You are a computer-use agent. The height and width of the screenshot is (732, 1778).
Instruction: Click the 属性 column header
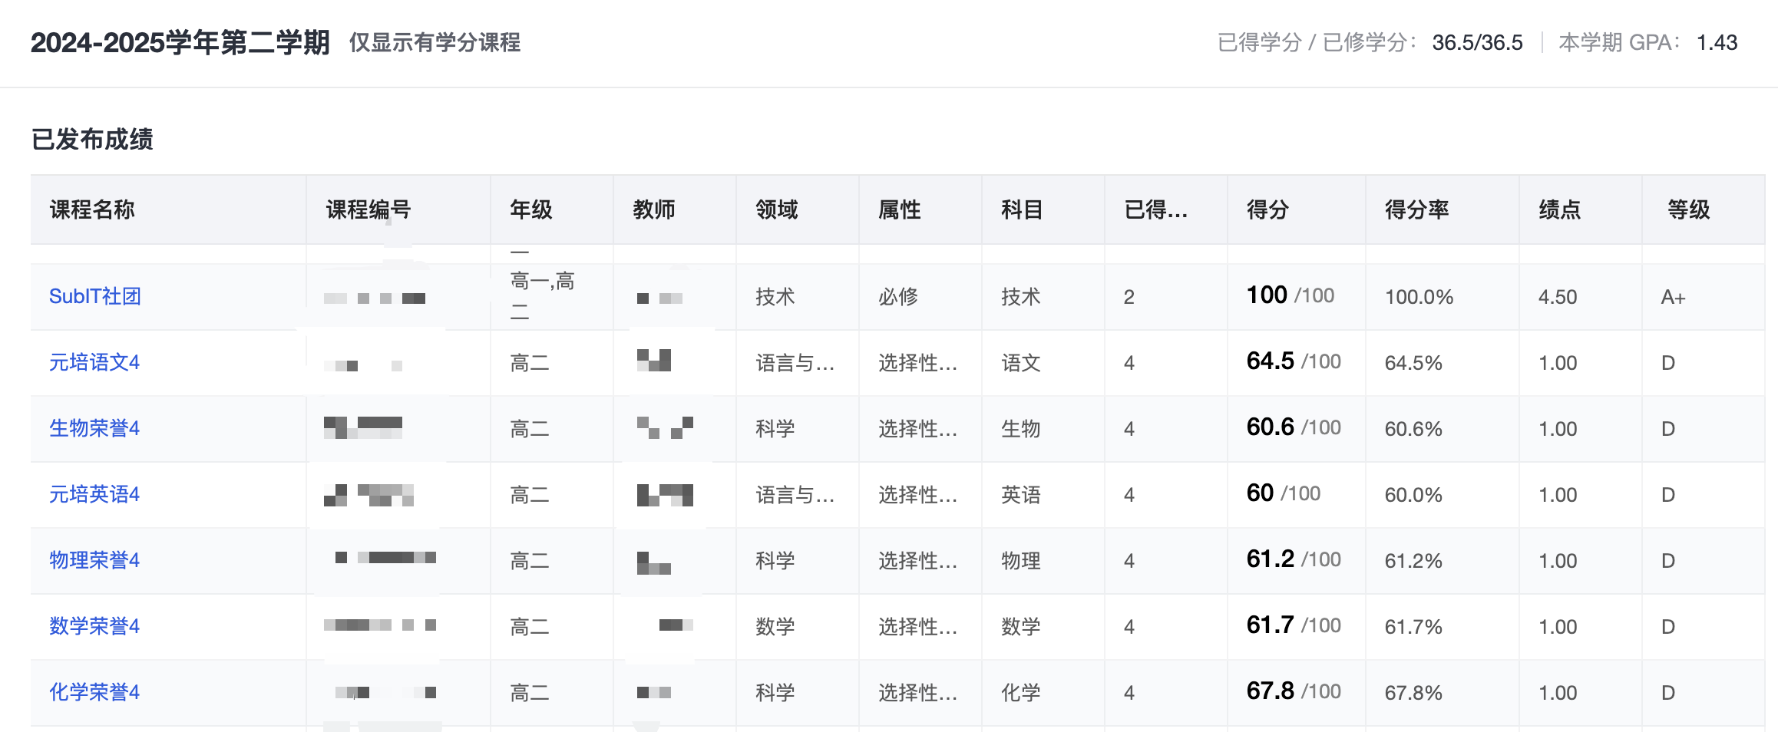click(x=899, y=209)
